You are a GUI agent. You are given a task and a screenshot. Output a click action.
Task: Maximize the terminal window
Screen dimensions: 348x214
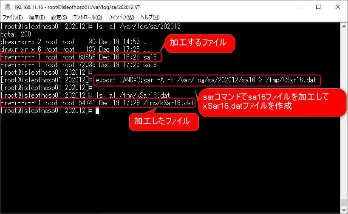pos(318,7)
